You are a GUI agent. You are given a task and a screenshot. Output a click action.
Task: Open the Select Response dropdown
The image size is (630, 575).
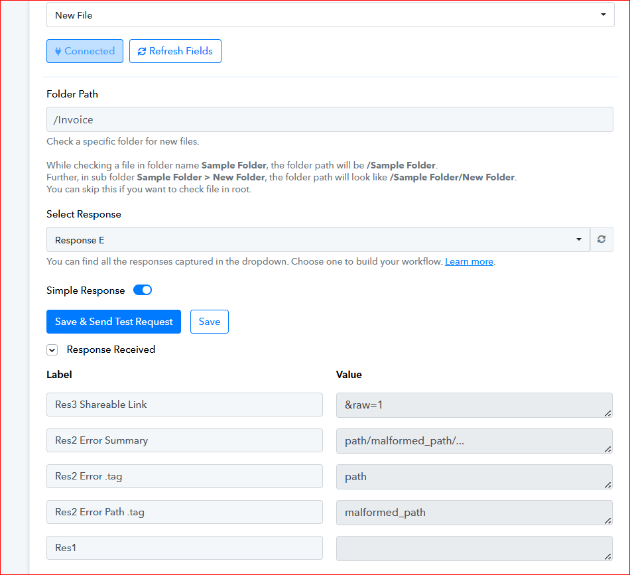point(318,239)
